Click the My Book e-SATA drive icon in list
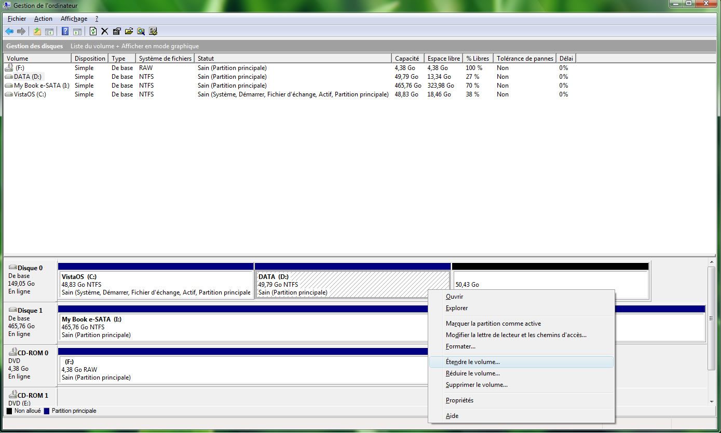Image resolution: width=721 pixels, height=433 pixels. pyautogui.click(x=9, y=86)
